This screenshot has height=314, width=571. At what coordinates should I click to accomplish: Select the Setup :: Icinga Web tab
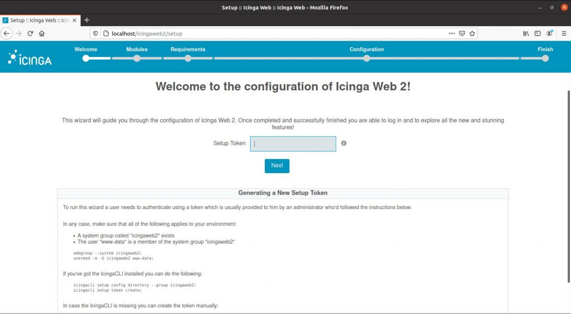(40, 21)
